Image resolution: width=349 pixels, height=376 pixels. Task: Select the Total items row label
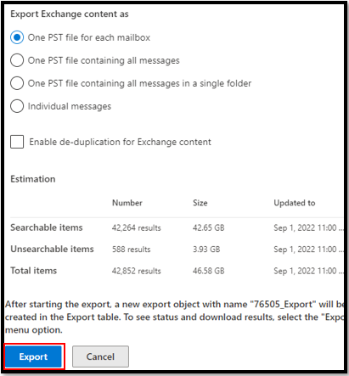(x=34, y=271)
